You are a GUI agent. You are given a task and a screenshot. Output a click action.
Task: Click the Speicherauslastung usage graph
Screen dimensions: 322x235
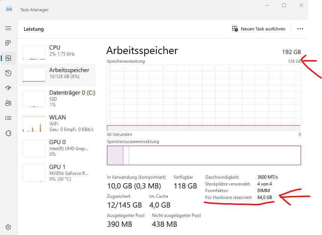coord(204,98)
